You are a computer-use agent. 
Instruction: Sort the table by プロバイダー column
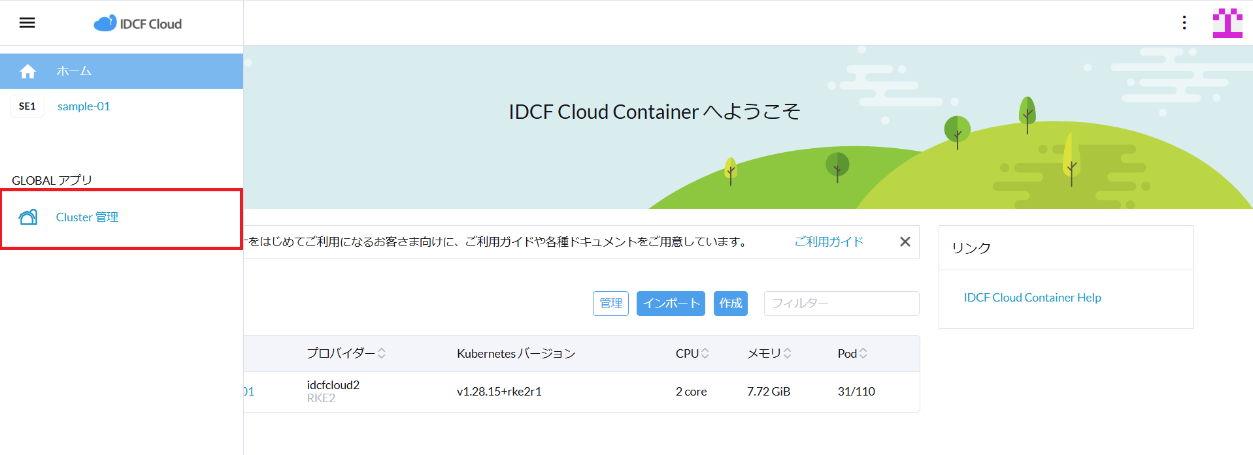(x=346, y=353)
